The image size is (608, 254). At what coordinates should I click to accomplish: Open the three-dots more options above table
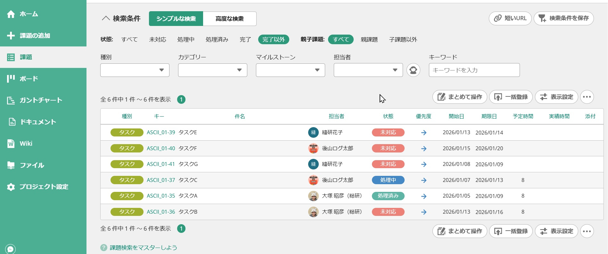(x=587, y=97)
